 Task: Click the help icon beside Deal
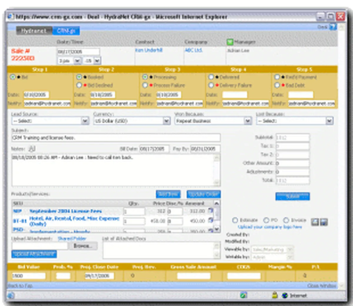pos(332,27)
